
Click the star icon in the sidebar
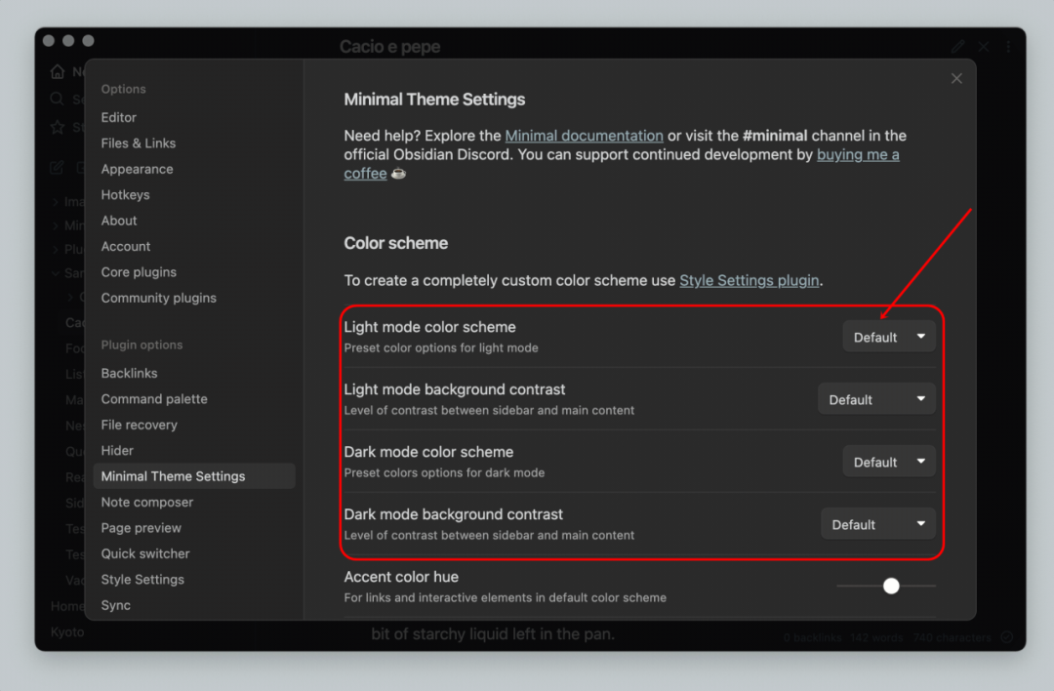point(58,127)
